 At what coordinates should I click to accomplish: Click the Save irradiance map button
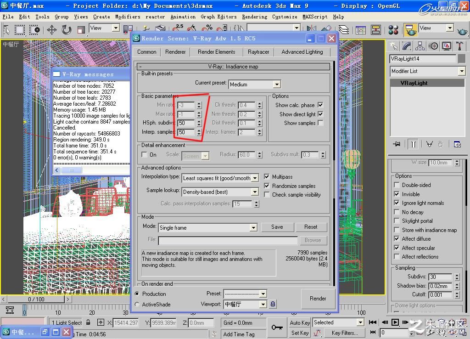click(x=277, y=227)
